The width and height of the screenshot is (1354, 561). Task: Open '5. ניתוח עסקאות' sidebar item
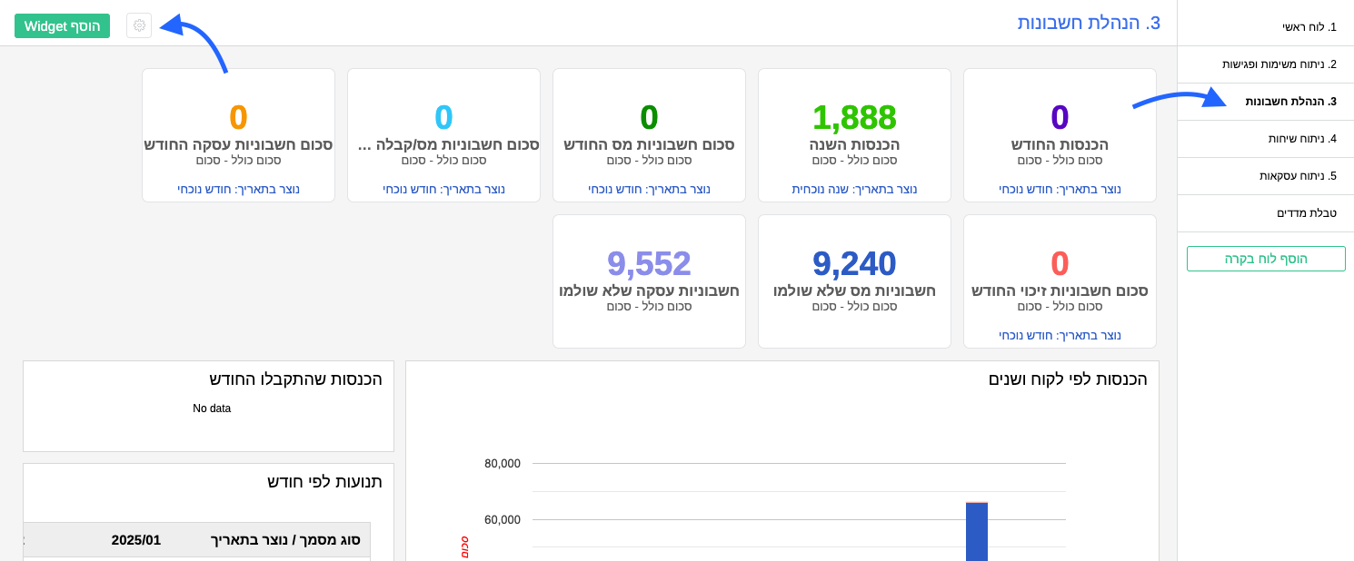tap(1266, 176)
